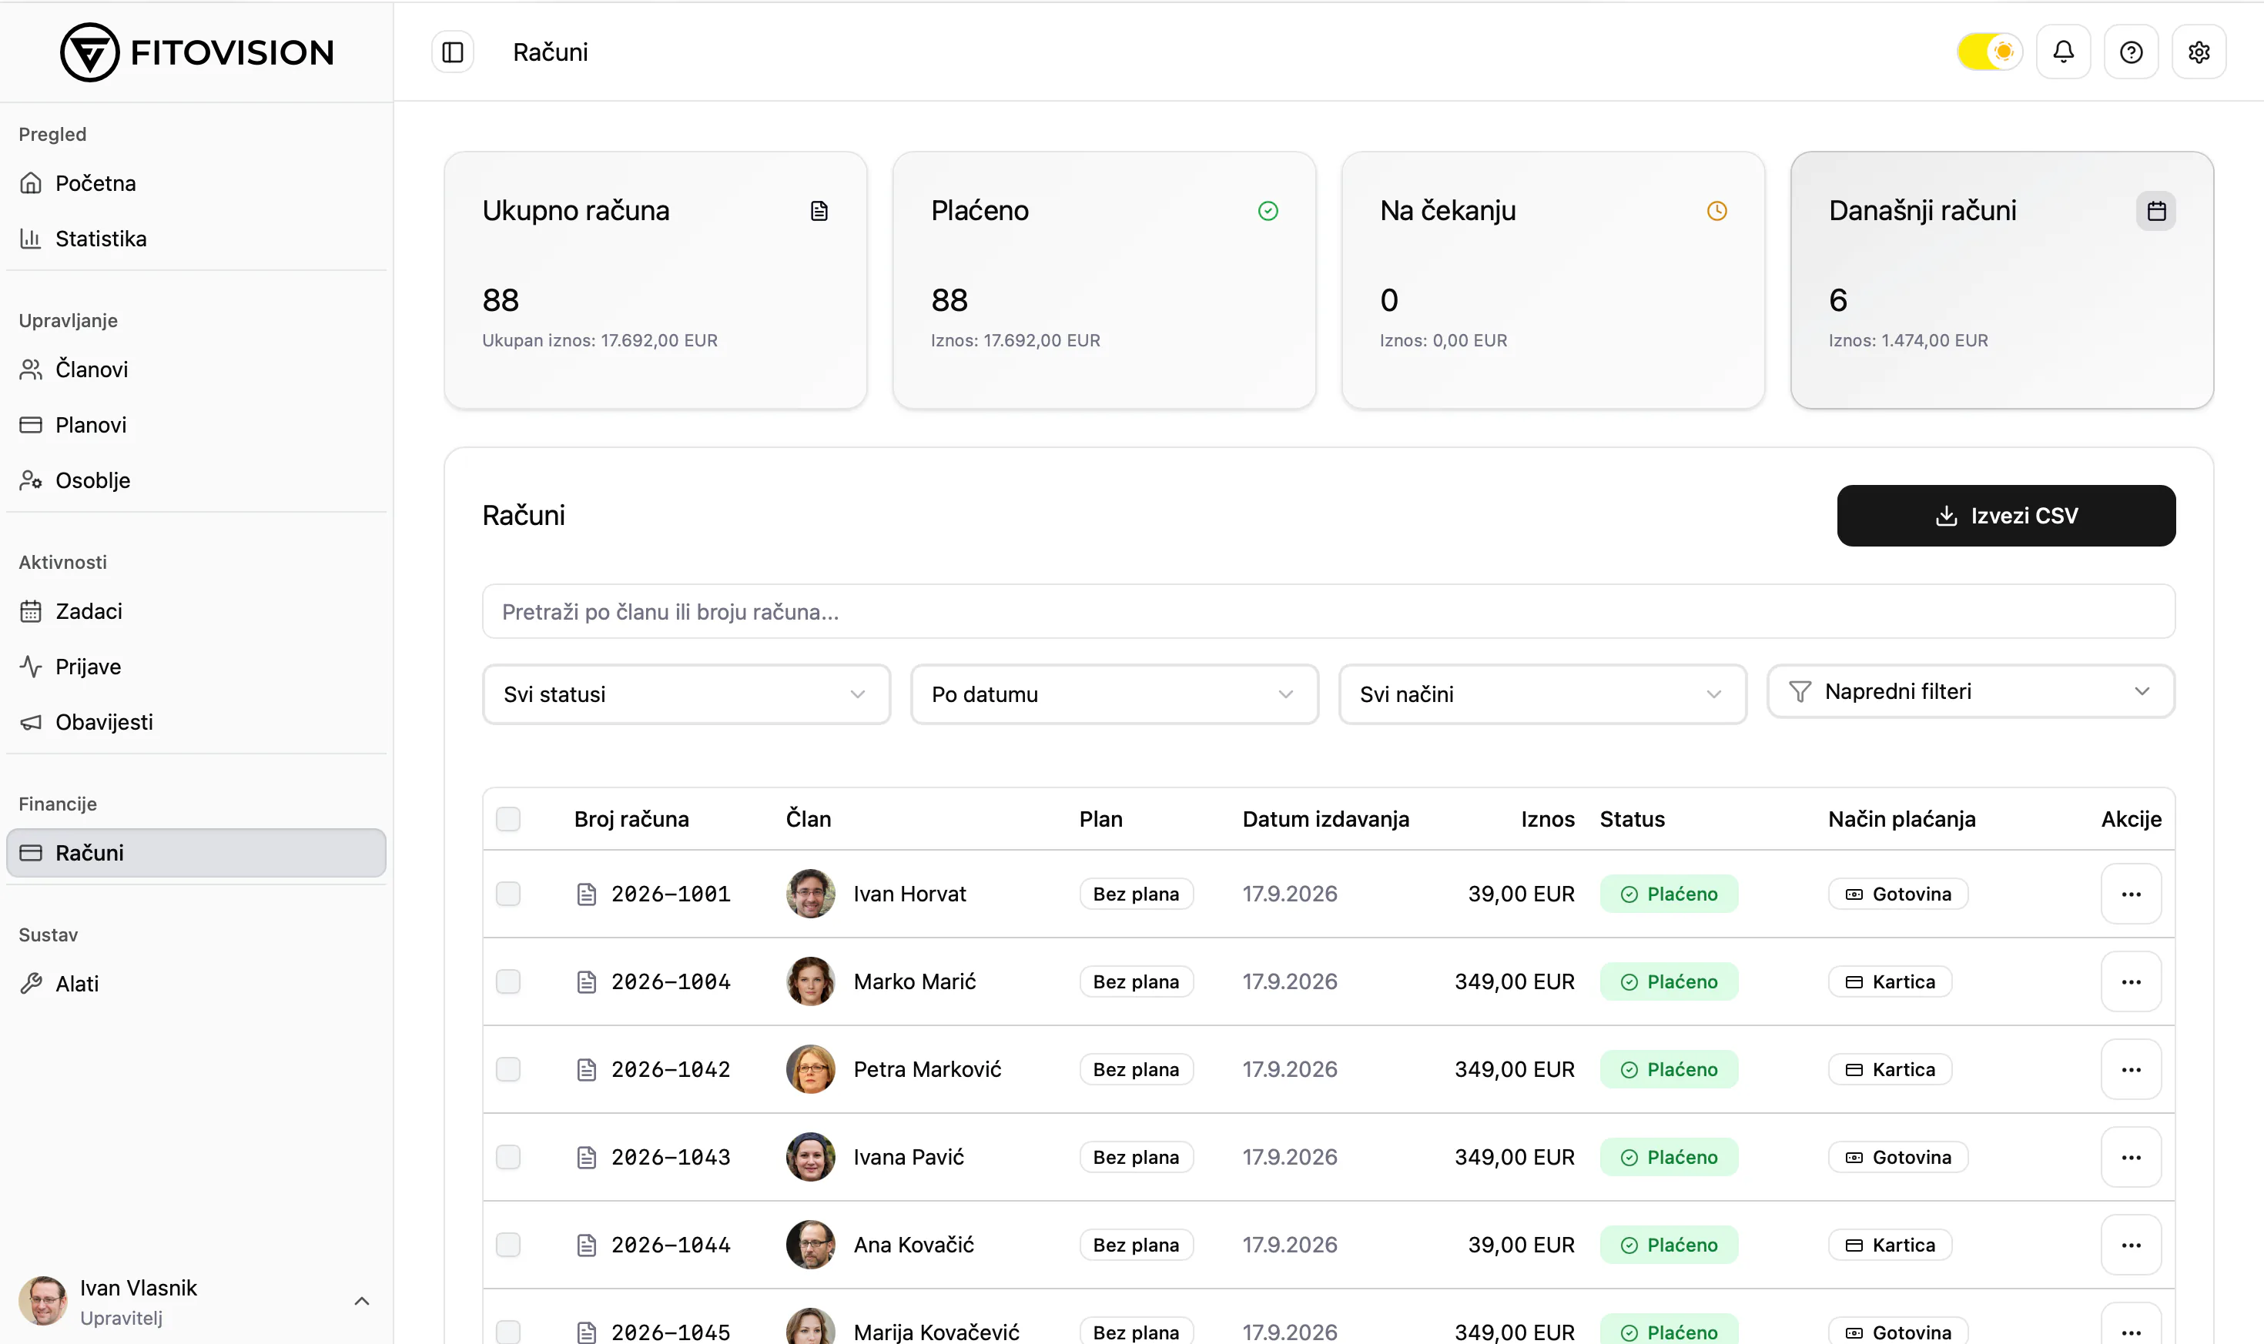This screenshot has width=2264, height=1344.
Task: Click Kartica badge for Petra Marković
Action: (x=1890, y=1070)
